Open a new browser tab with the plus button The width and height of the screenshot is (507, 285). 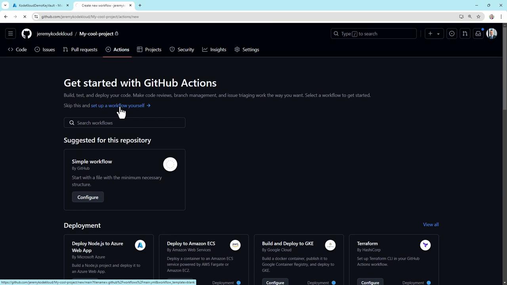140,6
